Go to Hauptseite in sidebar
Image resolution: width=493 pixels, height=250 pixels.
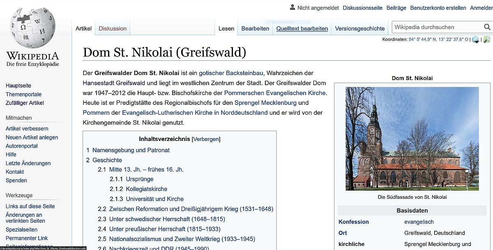(x=18, y=86)
